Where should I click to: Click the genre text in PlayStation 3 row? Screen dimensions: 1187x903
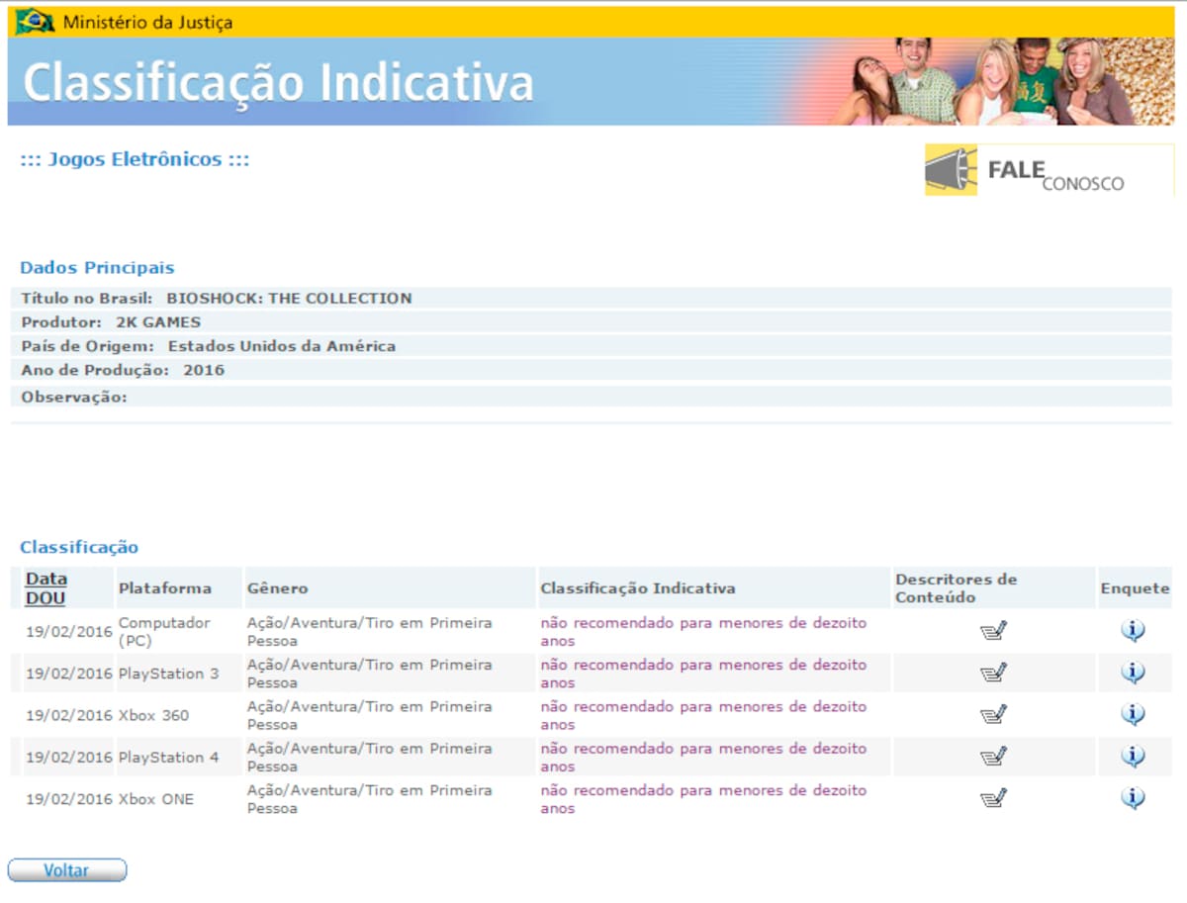click(369, 674)
